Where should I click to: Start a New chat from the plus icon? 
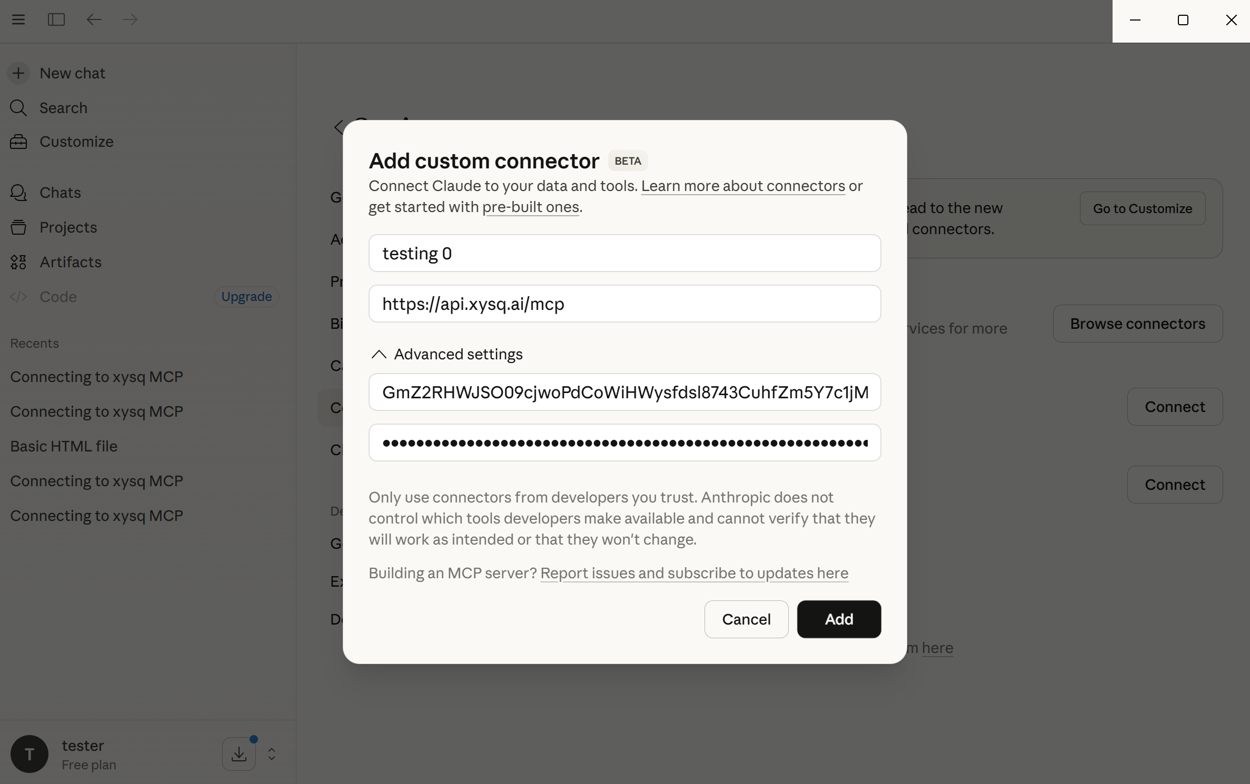point(18,73)
